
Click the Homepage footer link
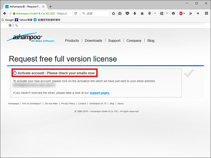14,104
